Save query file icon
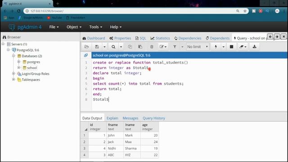This screenshot has width=288, height=162. pos(97,47)
